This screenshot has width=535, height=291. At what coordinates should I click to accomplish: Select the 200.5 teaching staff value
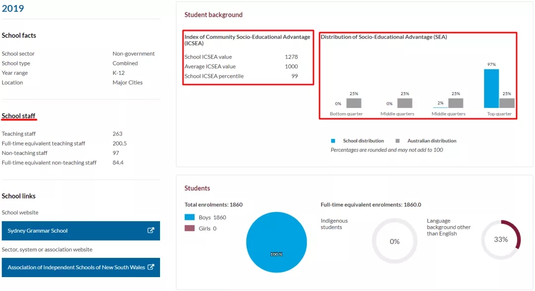point(119,144)
